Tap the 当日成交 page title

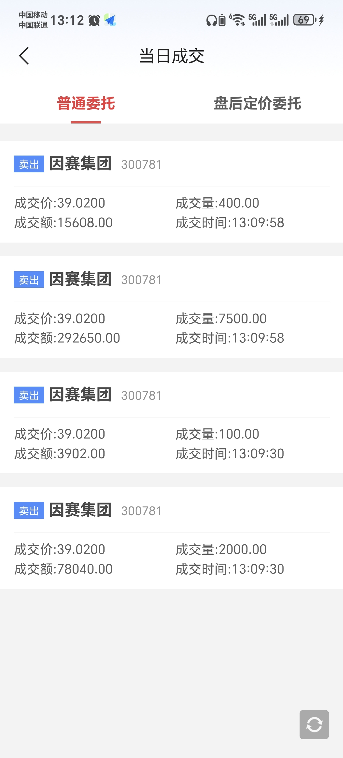tap(171, 56)
